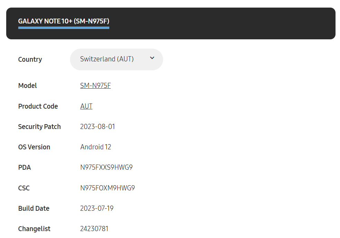
Task: Click the chevron arrow in country selector
Action: pos(152,58)
